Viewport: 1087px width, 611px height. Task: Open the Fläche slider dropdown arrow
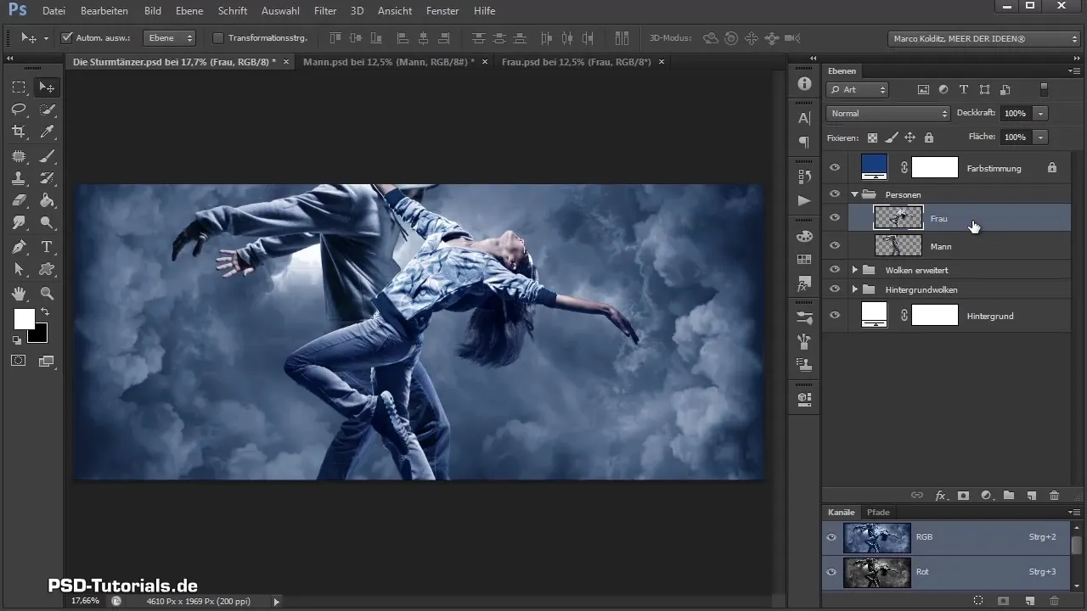click(1040, 137)
